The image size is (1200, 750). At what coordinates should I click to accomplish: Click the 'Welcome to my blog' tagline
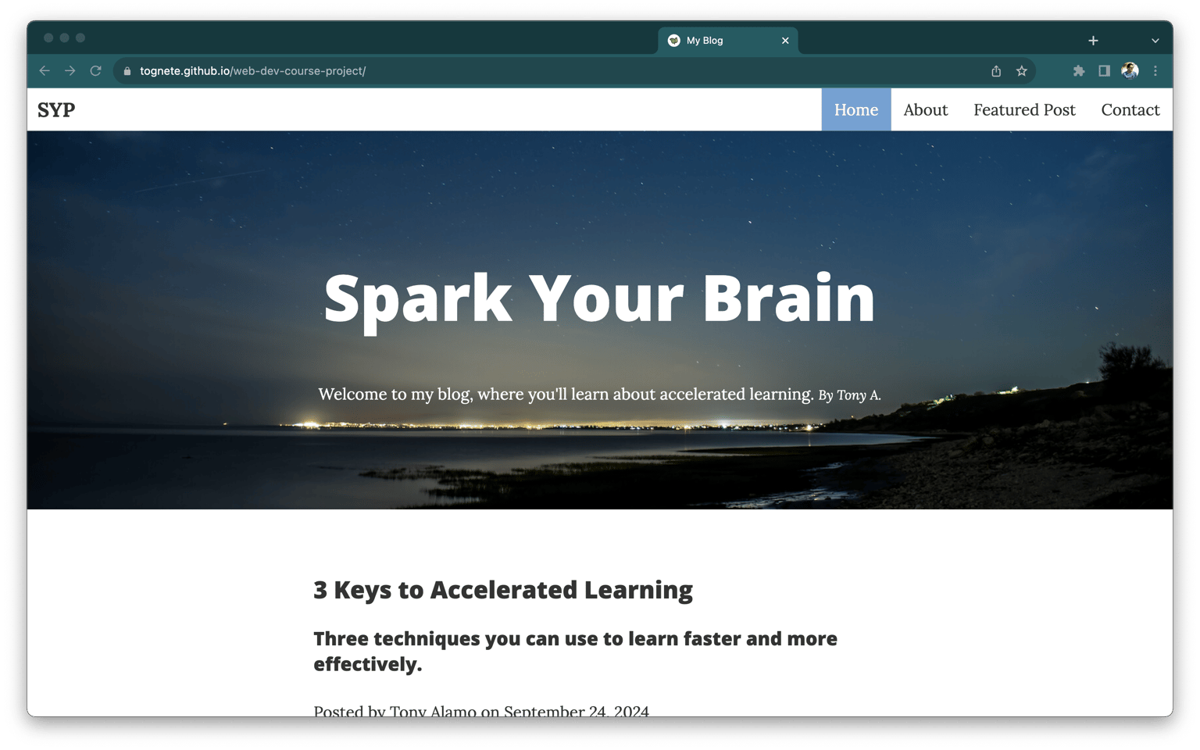tap(566, 395)
